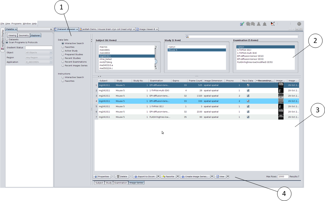Screen dimensions: 325x201
Task: Click the first grayed double-head icon in toolbar
Action: pyautogui.click(x=248, y=24)
